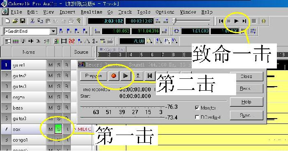Click the New file icon in toolbar
The height and width of the screenshot is (151, 288).
[7, 21]
